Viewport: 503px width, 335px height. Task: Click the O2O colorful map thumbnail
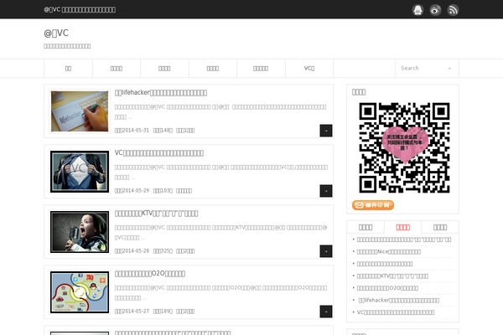coord(80,292)
